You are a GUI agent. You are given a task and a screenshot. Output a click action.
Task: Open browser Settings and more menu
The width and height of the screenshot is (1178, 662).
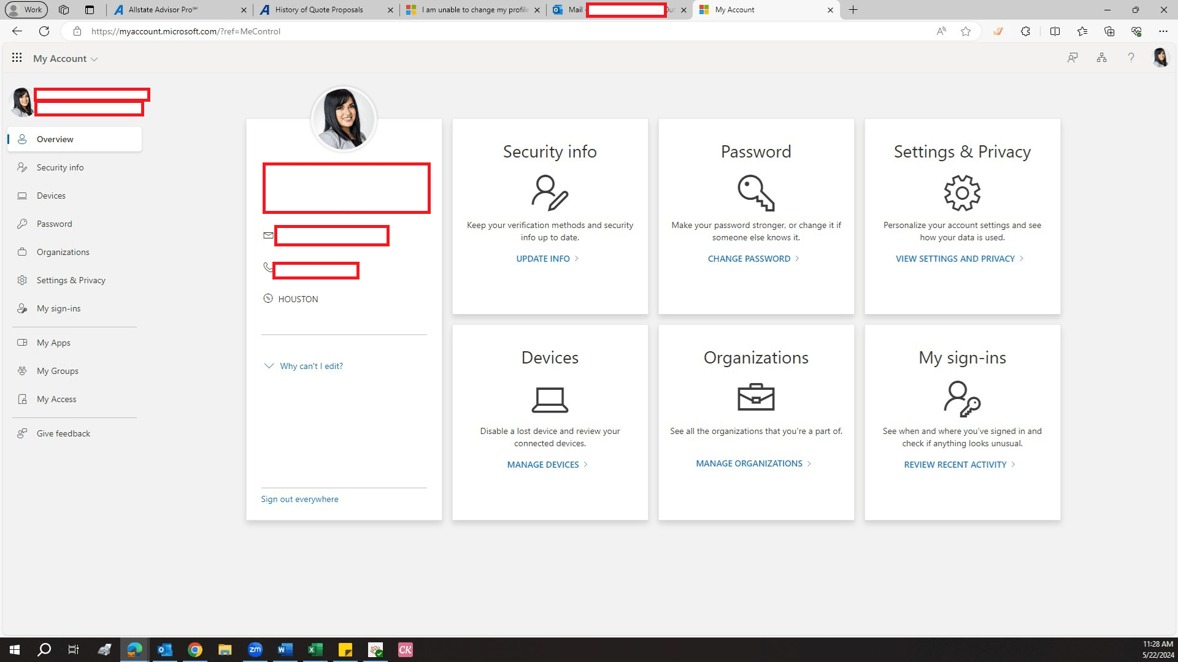[1163, 31]
